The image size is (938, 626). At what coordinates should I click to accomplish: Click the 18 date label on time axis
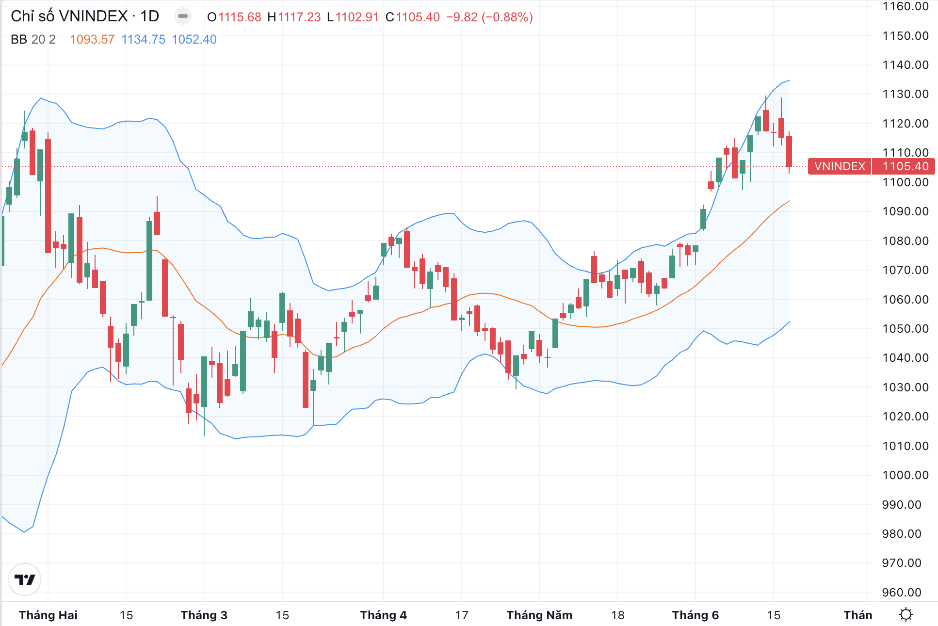click(x=617, y=615)
